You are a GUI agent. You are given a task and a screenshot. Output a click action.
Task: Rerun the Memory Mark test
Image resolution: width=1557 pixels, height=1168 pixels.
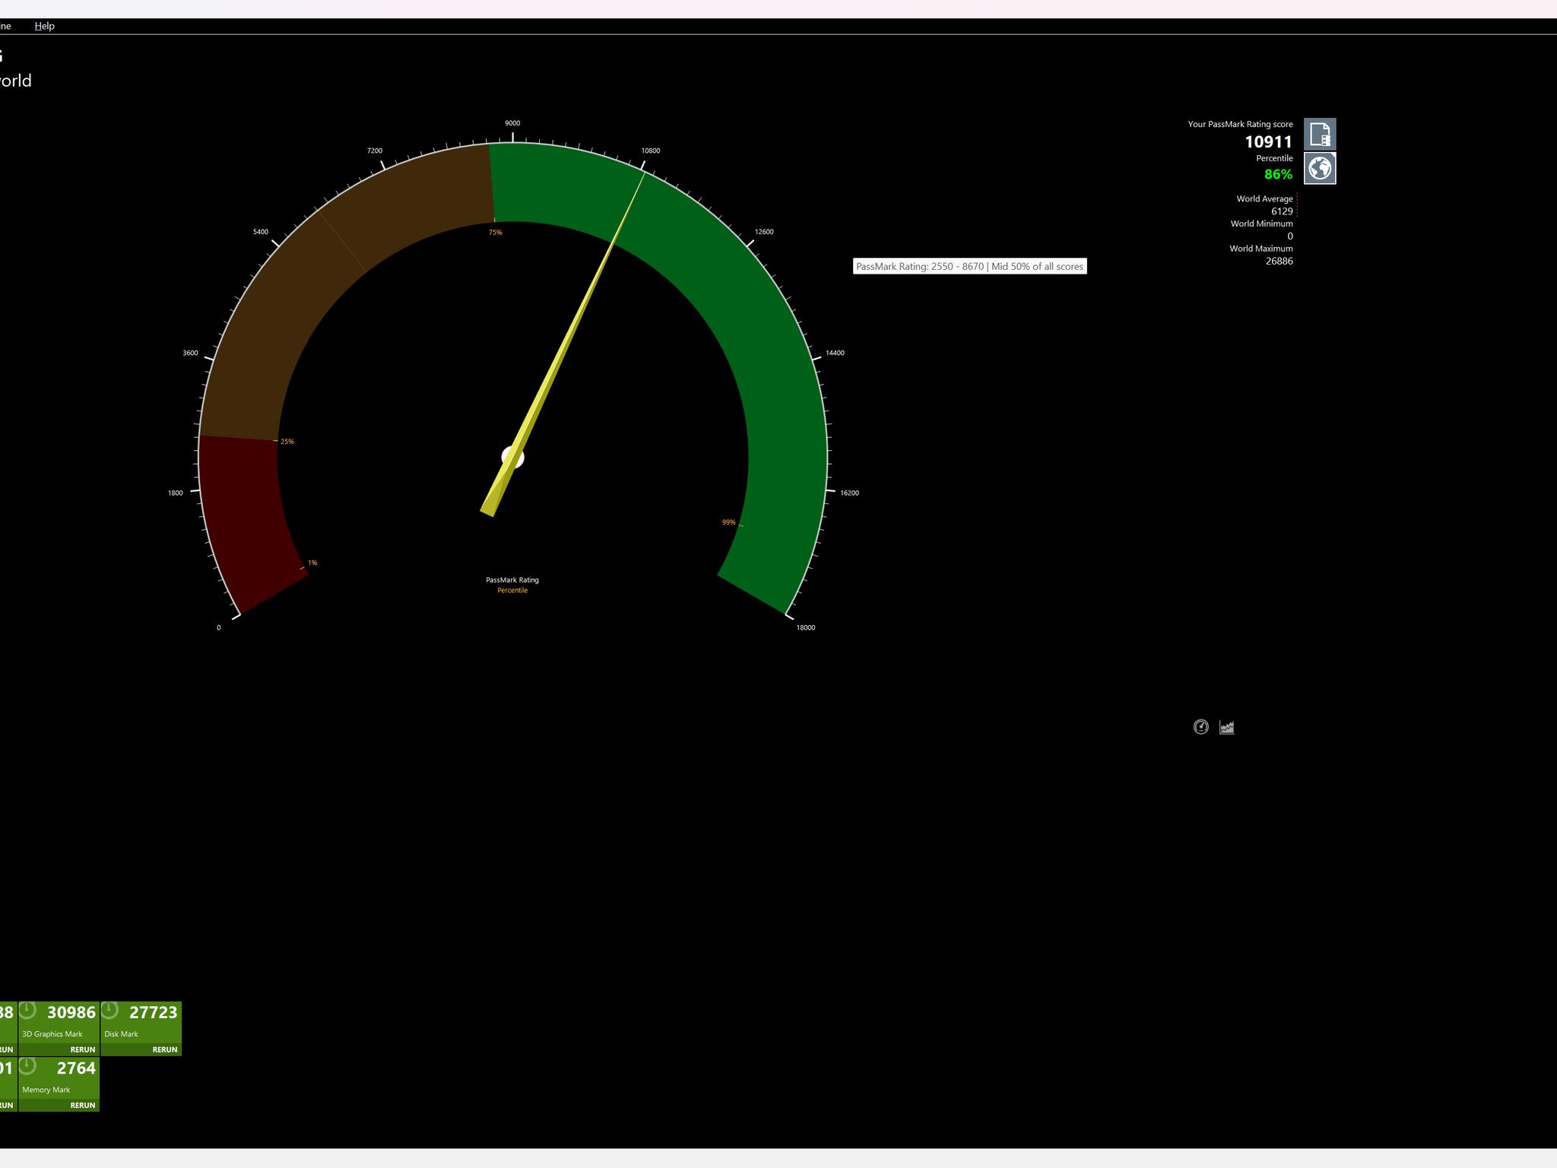pyautogui.click(x=83, y=1105)
